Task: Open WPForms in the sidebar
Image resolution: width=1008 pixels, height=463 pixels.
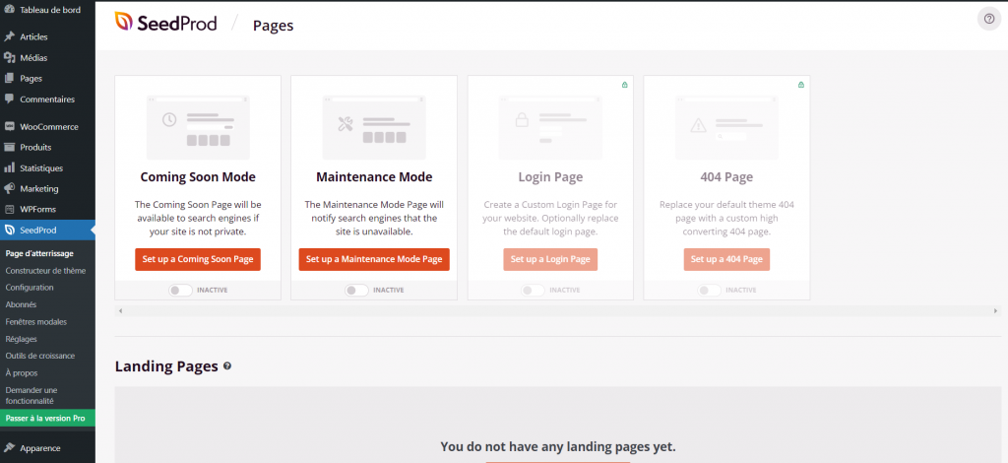Action: 36,210
